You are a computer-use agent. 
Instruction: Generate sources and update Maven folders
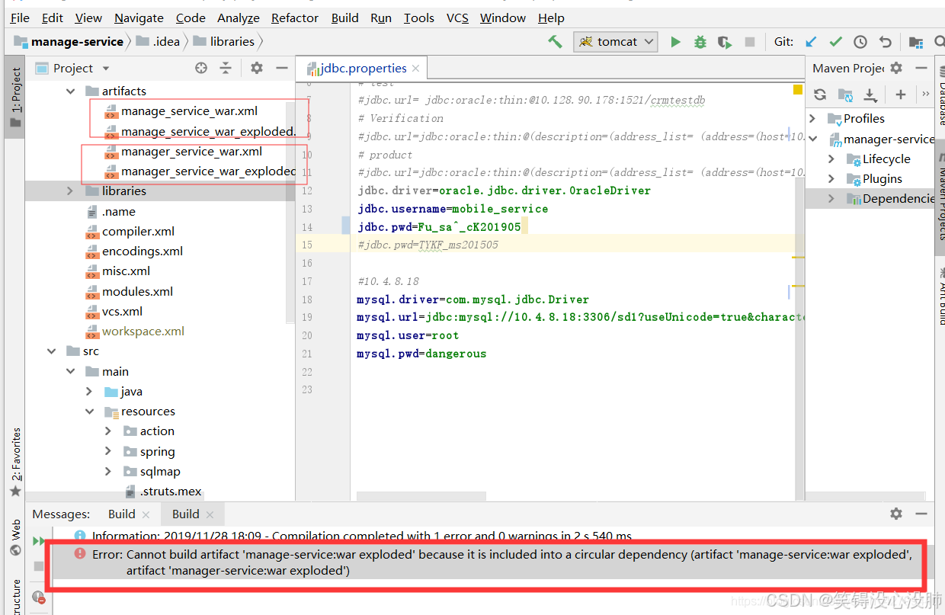tap(845, 94)
